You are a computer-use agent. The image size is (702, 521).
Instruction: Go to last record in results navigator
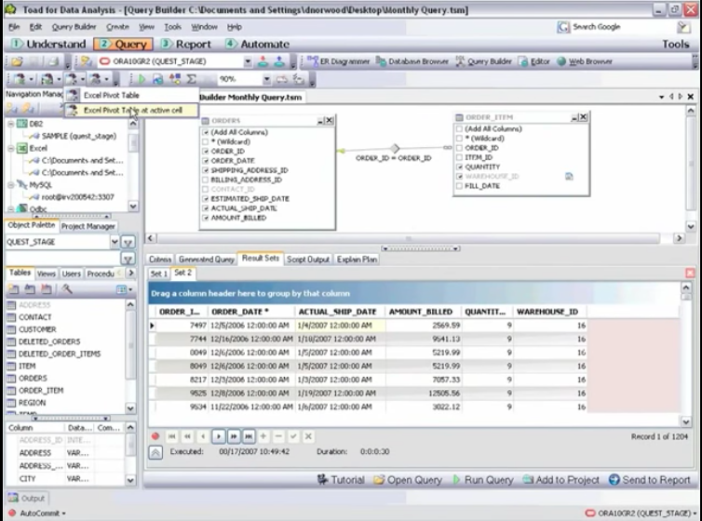point(249,436)
